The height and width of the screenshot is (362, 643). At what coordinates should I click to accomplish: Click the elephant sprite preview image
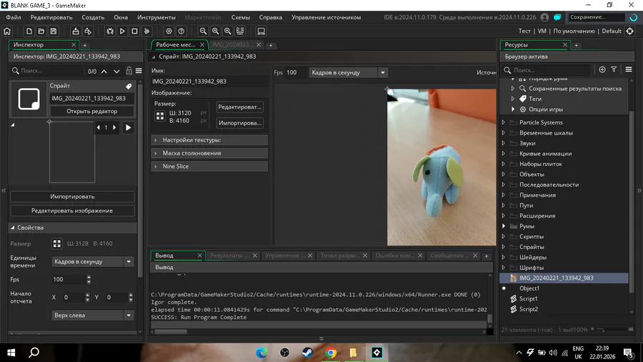tap(442, 167)
